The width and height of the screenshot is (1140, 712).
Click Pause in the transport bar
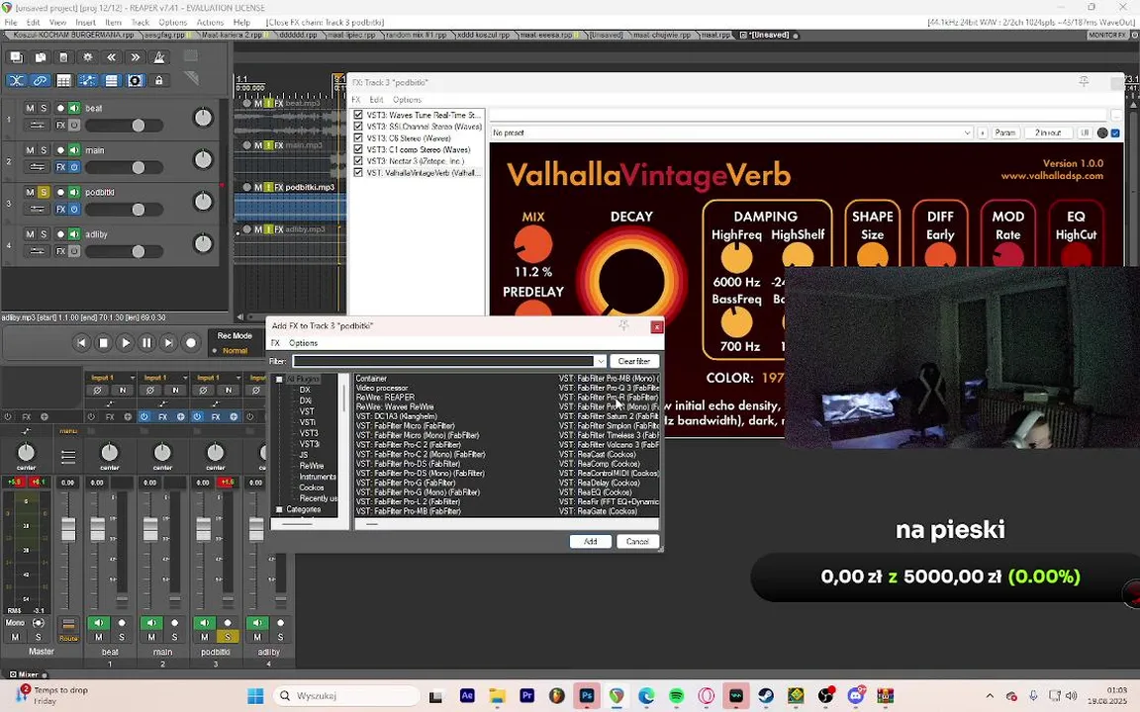146,342
